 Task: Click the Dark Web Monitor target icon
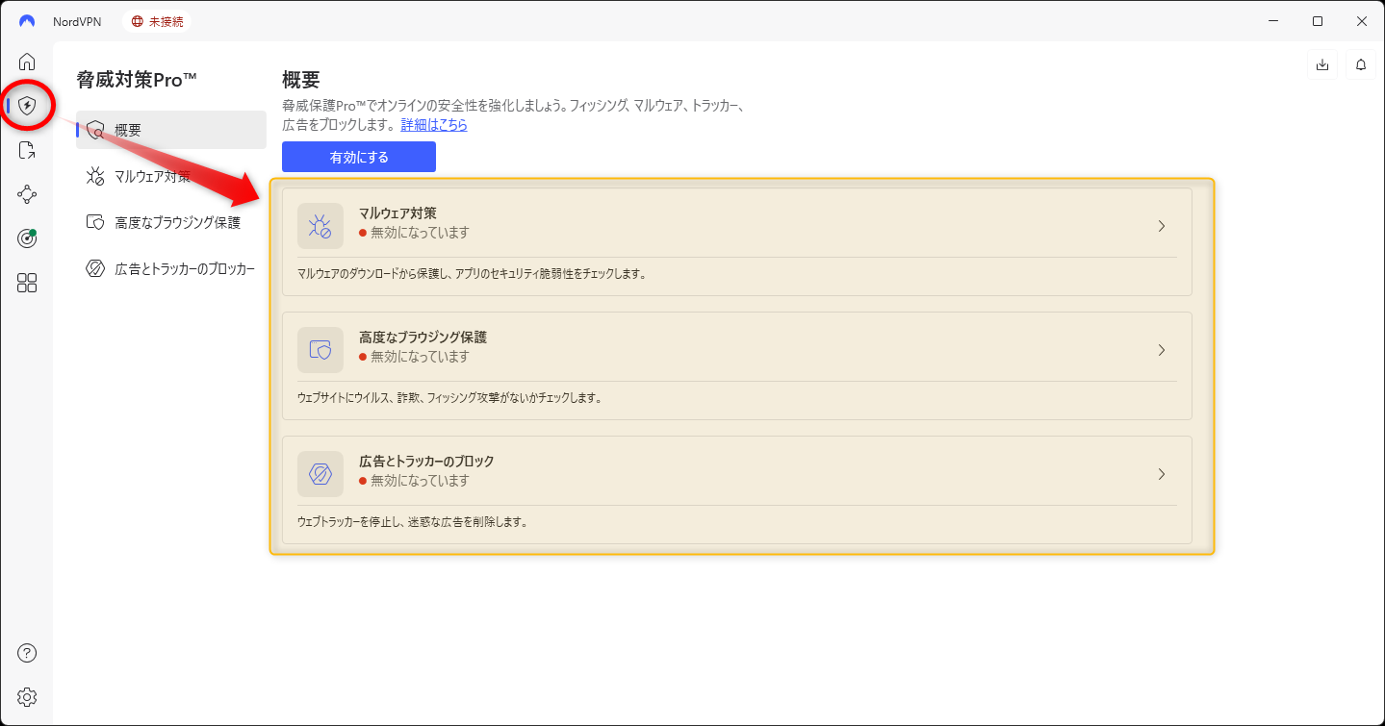click(27, 238)
